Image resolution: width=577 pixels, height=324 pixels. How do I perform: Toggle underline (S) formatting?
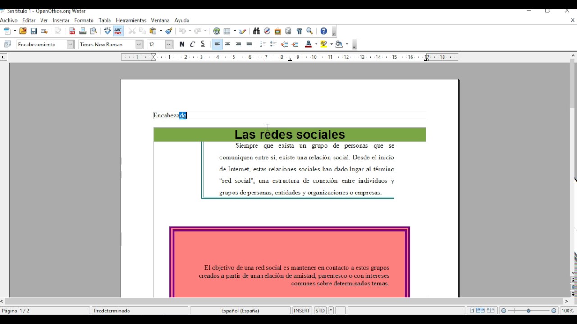pyautogui.click(x=203, y=44)
